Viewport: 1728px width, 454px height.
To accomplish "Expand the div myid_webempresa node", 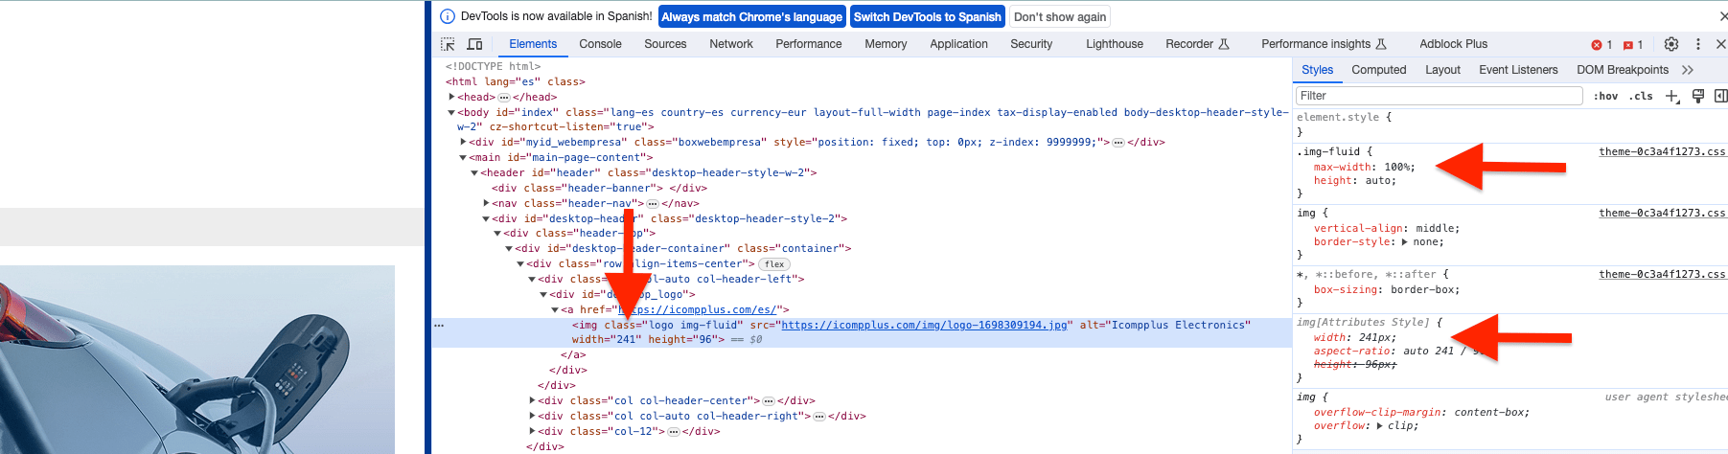I will [x=463, y=142].
